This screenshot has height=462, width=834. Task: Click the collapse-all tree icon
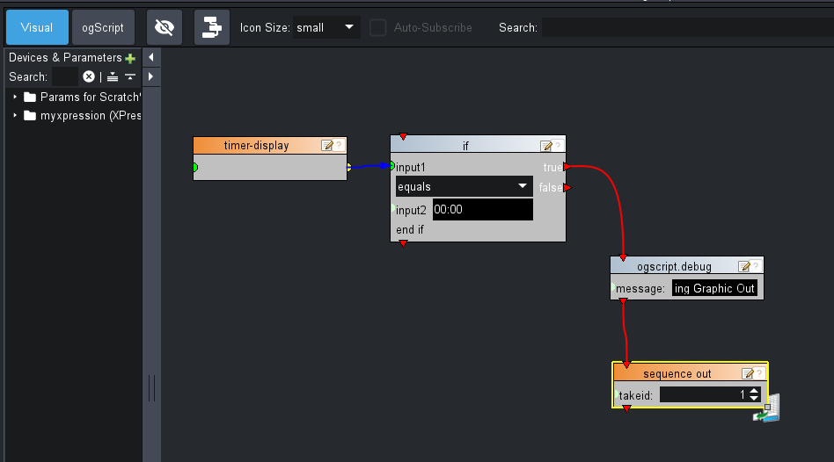(130, 77)
